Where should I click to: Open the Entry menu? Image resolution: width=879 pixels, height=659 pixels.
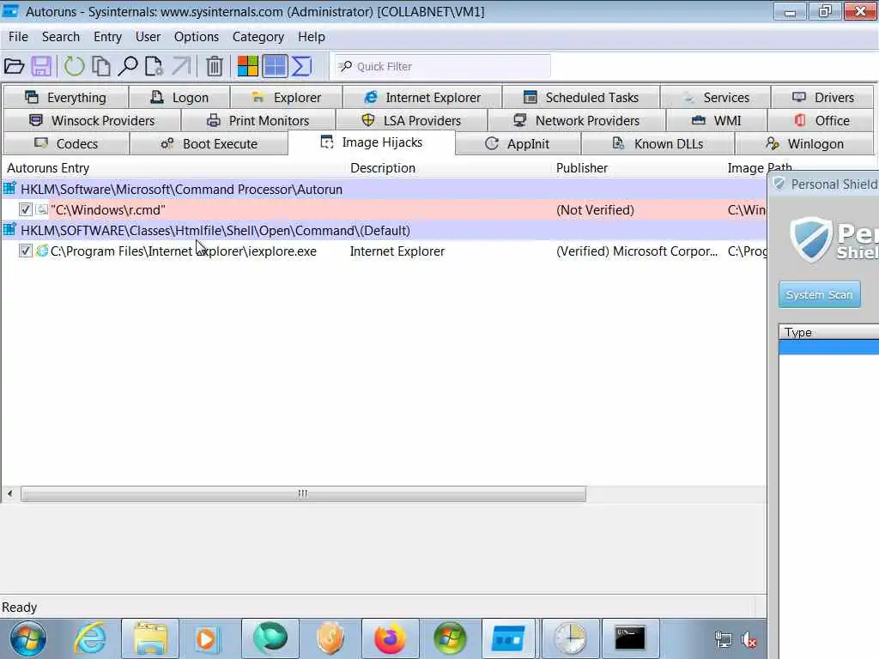pos(107,37)
